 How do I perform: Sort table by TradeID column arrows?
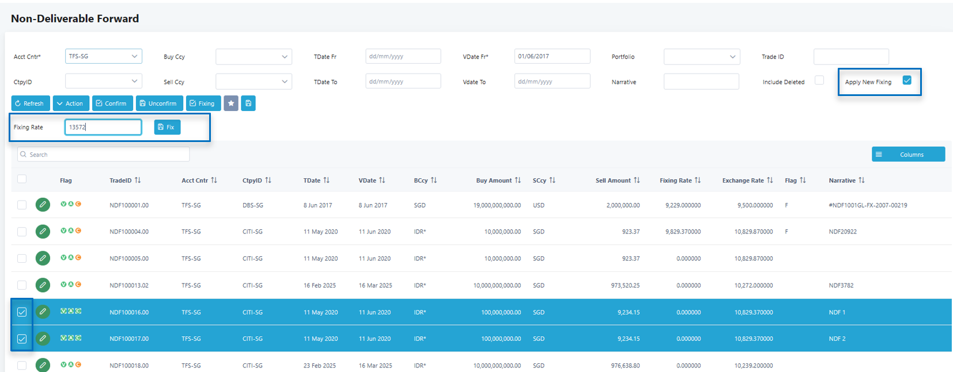[138, 181]
